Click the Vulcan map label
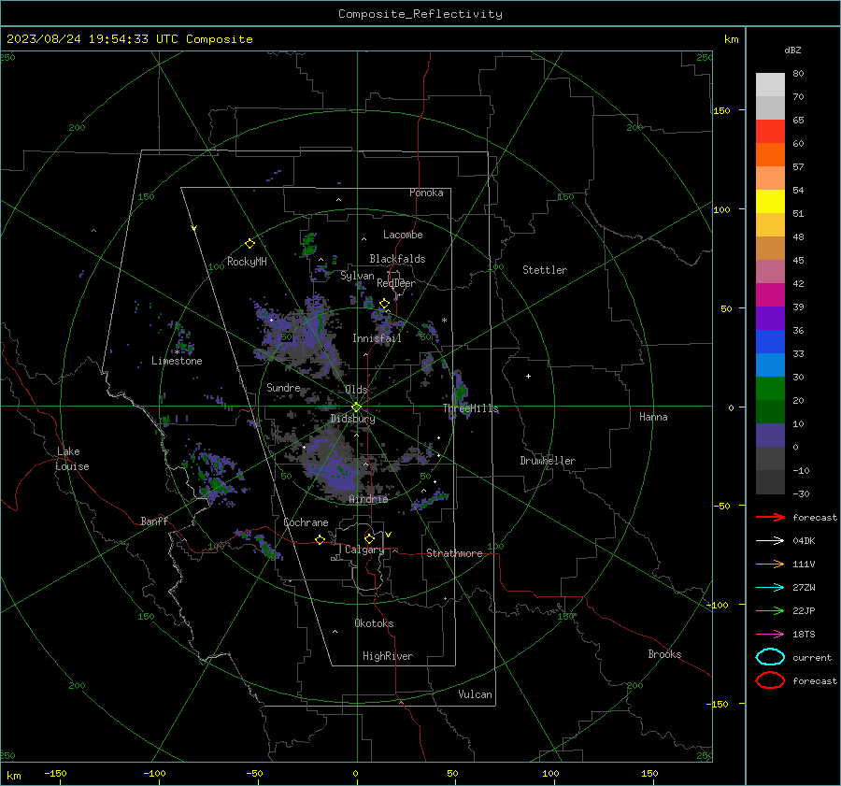Image resolution: width=841 pixels, height=786 pixels. [x=476, y=694]
